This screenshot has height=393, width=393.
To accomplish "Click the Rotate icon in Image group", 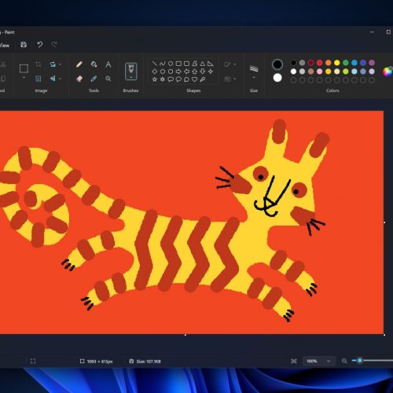I will pos(53,64).
